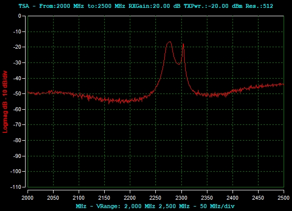Click the trace dip between the two peaks
292x211 pixels.
click(x=179, y=64)
